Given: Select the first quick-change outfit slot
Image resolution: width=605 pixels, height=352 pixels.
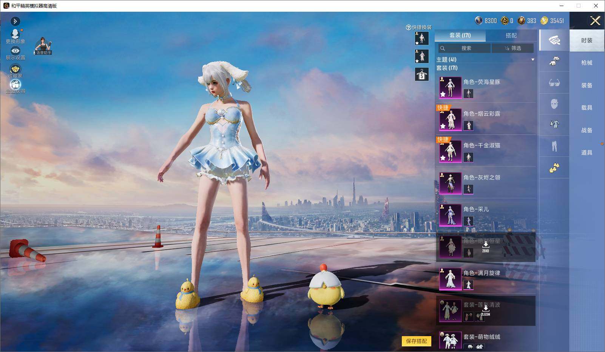Looking at the screenshot, I should click(x=421, y=38).
